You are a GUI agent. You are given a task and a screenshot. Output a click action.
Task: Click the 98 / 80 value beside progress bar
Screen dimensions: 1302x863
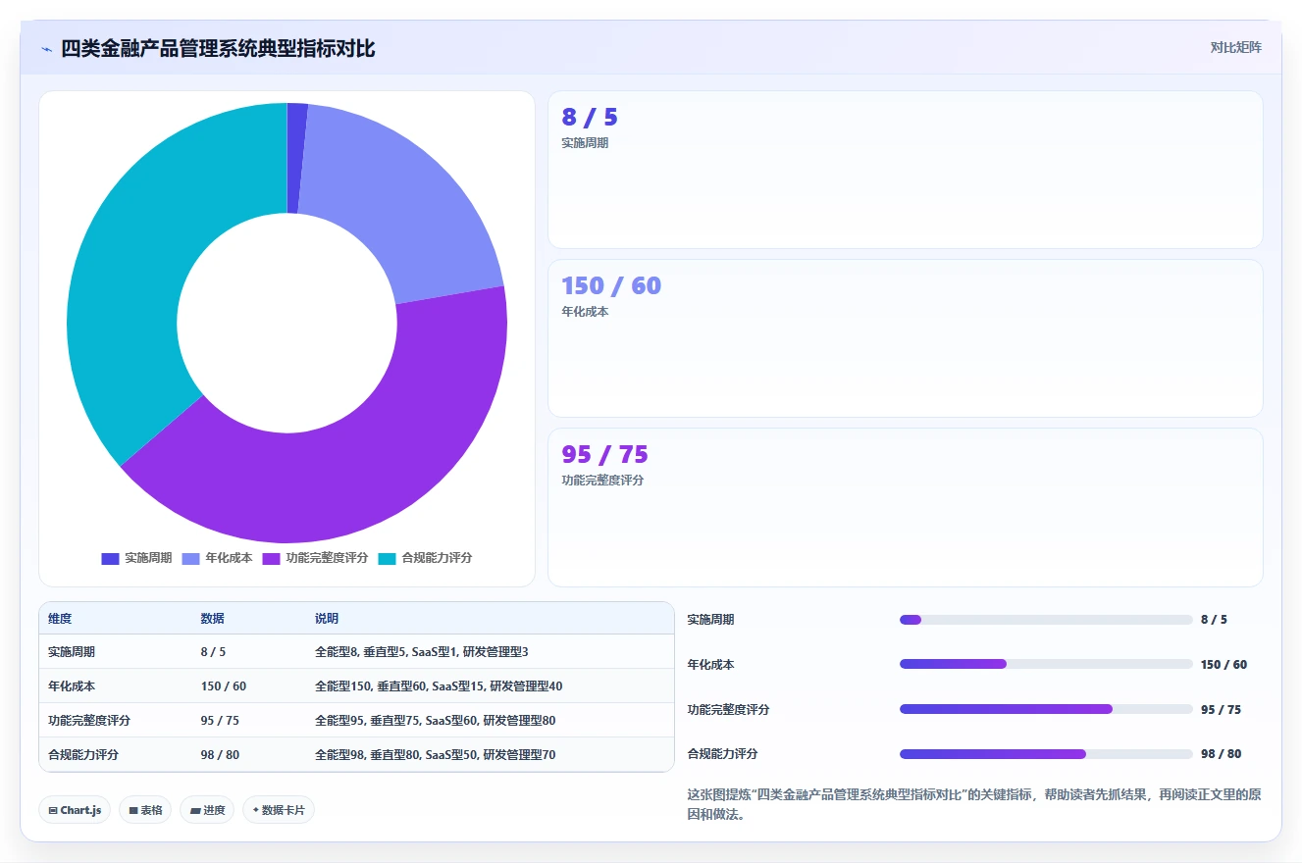(x=1221, y=754)
